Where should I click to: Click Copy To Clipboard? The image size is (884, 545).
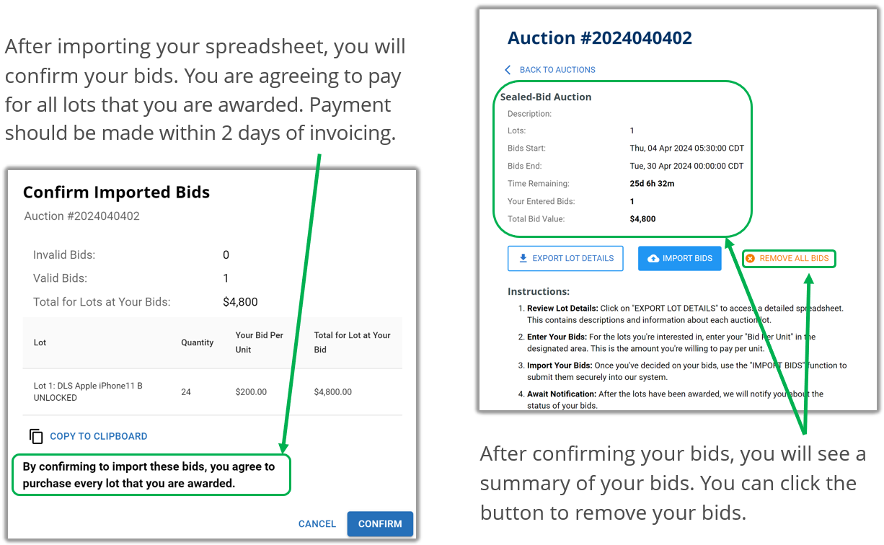98,436
